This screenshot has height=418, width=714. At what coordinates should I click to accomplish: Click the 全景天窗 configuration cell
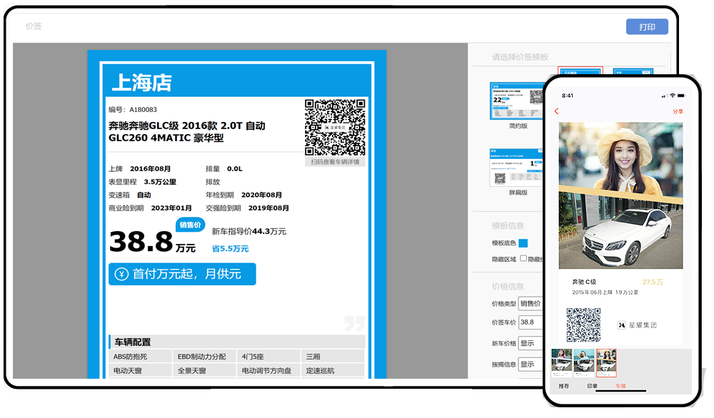pos(204,371)
